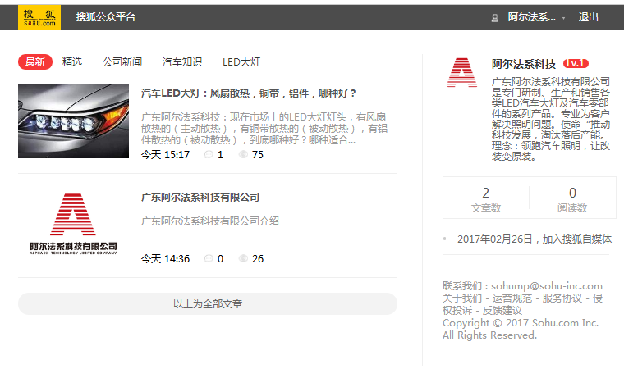Image resolution: width=624 pixels, height=387 pixels.
Task: Click the 今天 15:17 timestamp
Action: 166,155
